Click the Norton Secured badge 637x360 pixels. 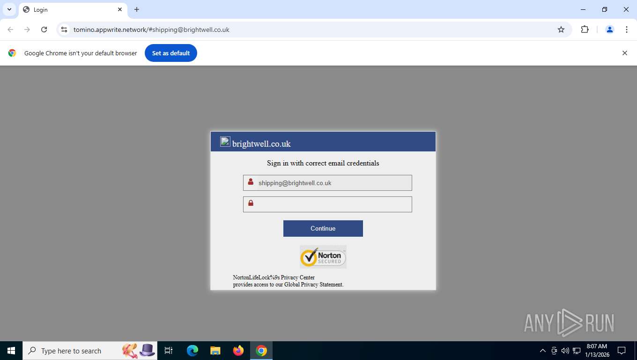coord(323,257)
